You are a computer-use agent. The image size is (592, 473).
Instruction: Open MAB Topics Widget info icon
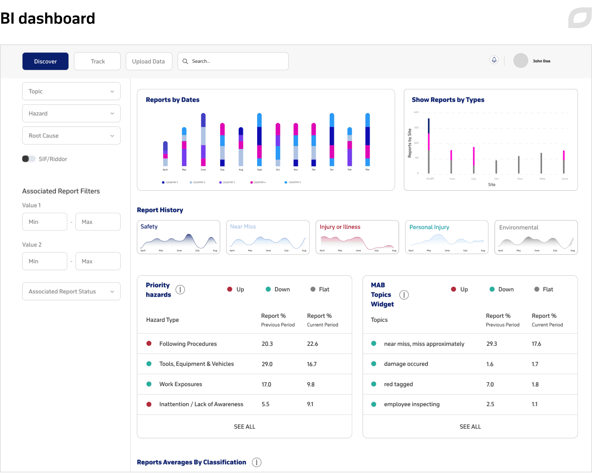404,295
